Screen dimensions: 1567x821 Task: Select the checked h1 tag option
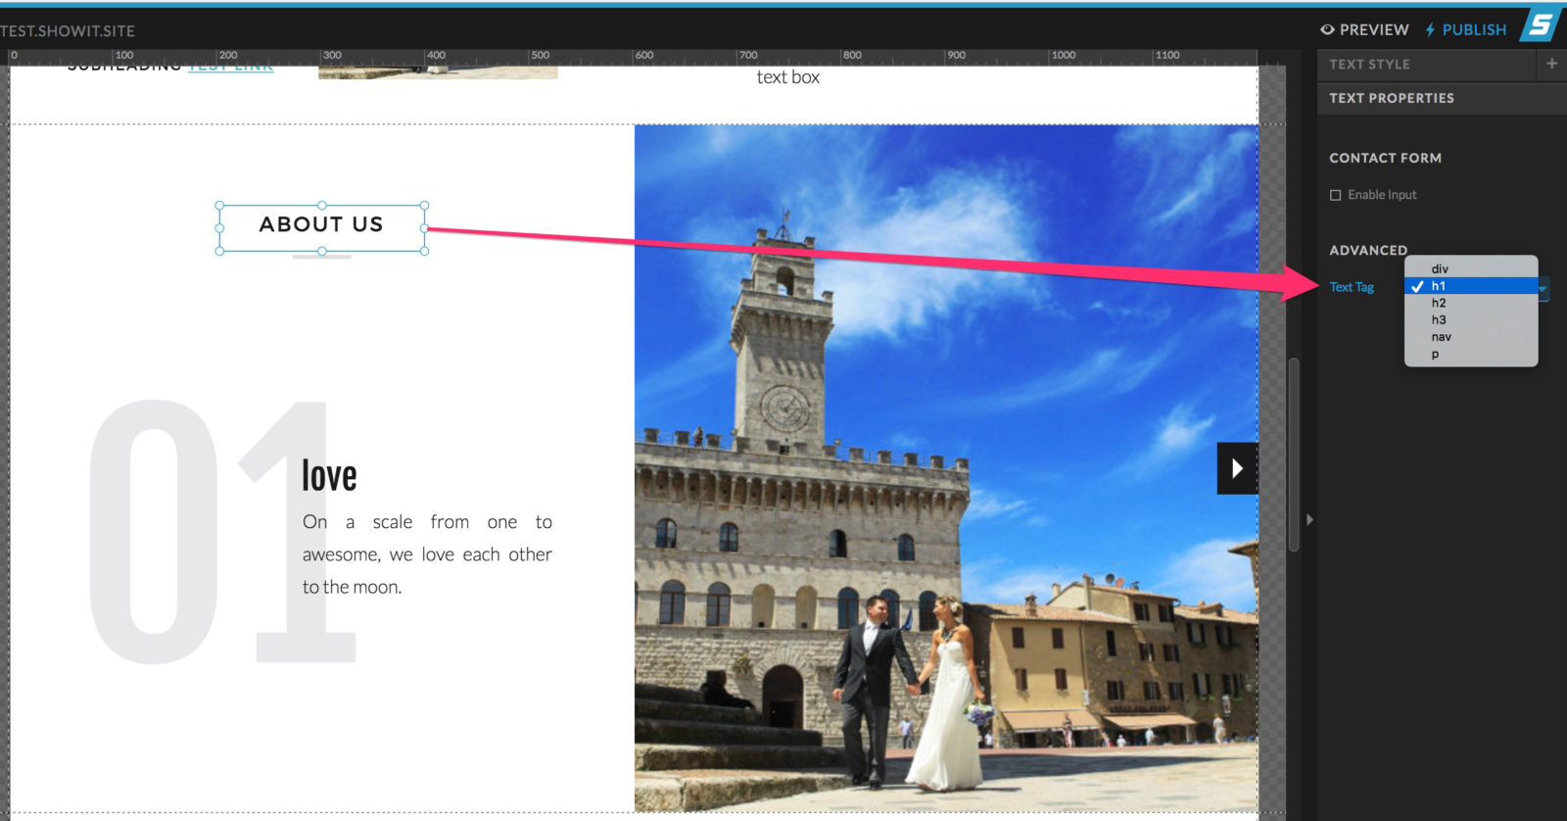[1439, 286]
